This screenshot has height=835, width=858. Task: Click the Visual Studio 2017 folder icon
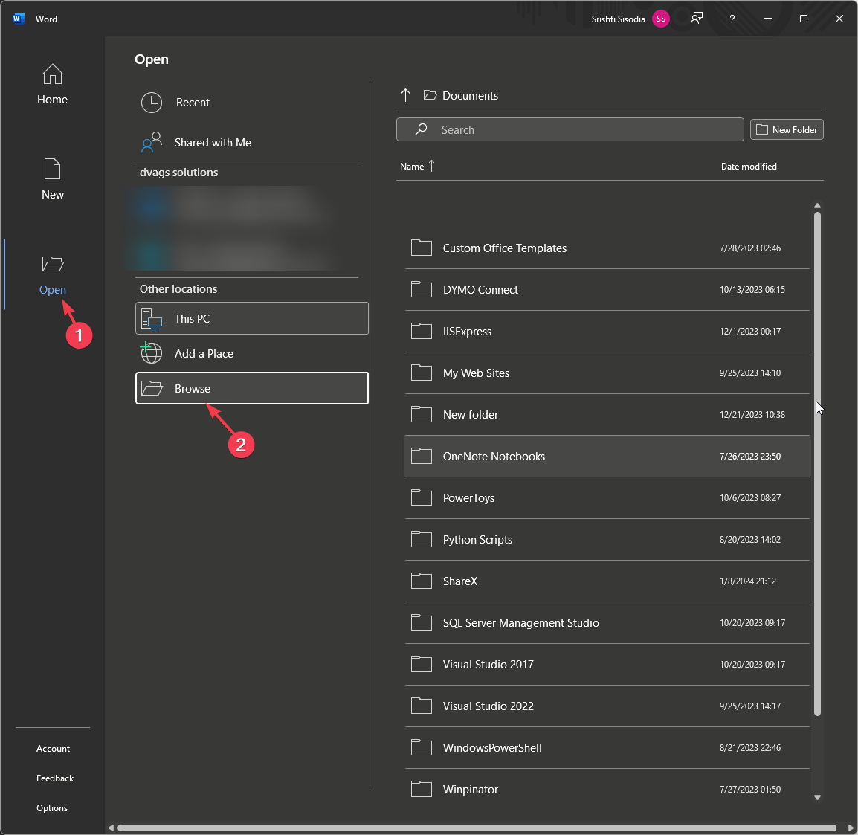click(422, 664)
